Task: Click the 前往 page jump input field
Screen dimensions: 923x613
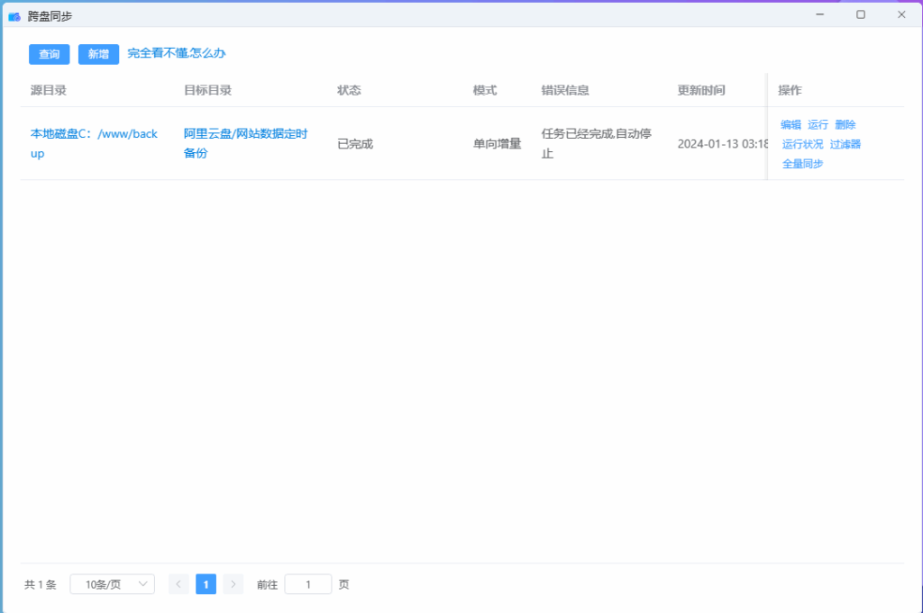Action: point(307,583)
